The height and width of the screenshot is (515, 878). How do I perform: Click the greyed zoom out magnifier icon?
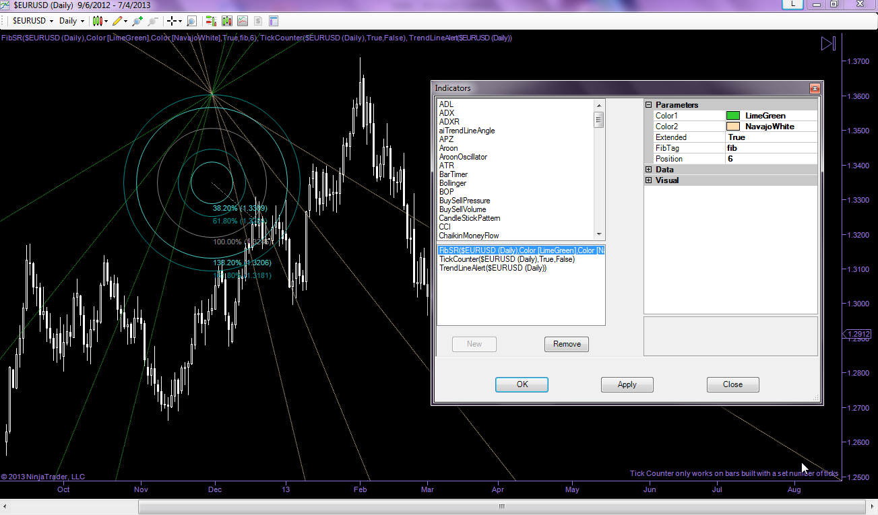[x=153, y=21]
